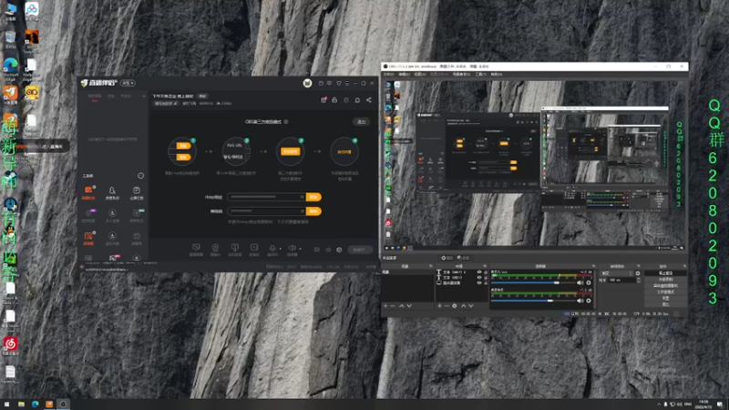The image size is (729, 410).
Task: Click the rtmp address input field
Action: tap(266, 197)
